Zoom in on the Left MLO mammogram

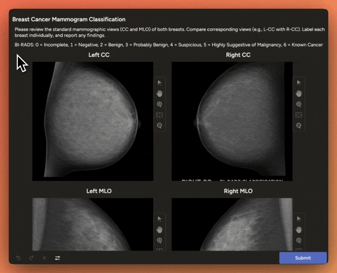click(x=159, y=240)
